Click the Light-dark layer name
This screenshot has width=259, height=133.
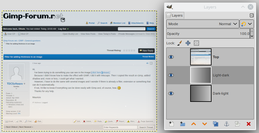pyautogui.click(x=221, y=75)
